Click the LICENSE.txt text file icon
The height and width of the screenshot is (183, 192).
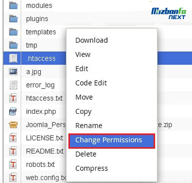(x=13, y=138)
